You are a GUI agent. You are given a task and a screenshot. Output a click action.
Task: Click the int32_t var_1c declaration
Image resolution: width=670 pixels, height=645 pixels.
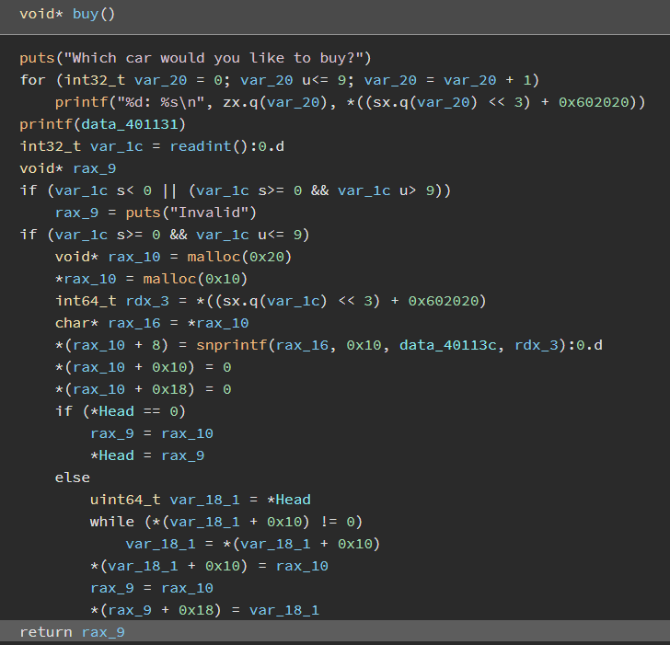[x=81, y=146]
